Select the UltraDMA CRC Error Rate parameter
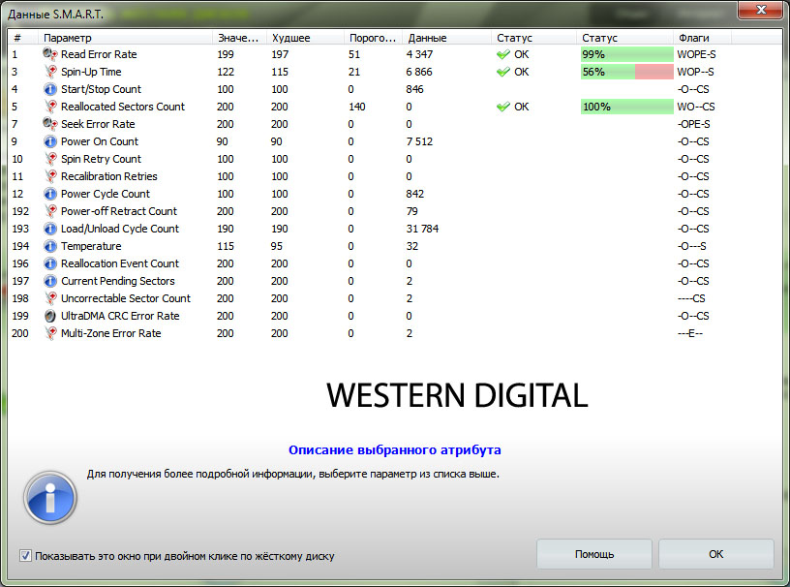790x587 pixels. [x=120, y=316]
